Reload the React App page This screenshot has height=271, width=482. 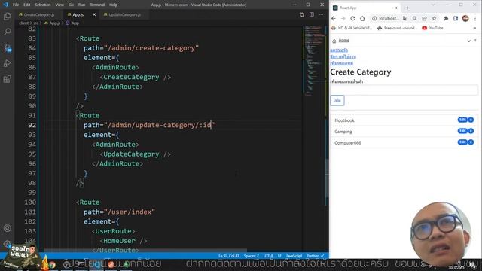352,18
